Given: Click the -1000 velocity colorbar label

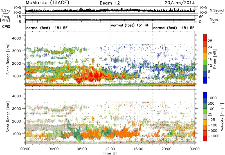Looking at the screenshot, I should 214,136.
